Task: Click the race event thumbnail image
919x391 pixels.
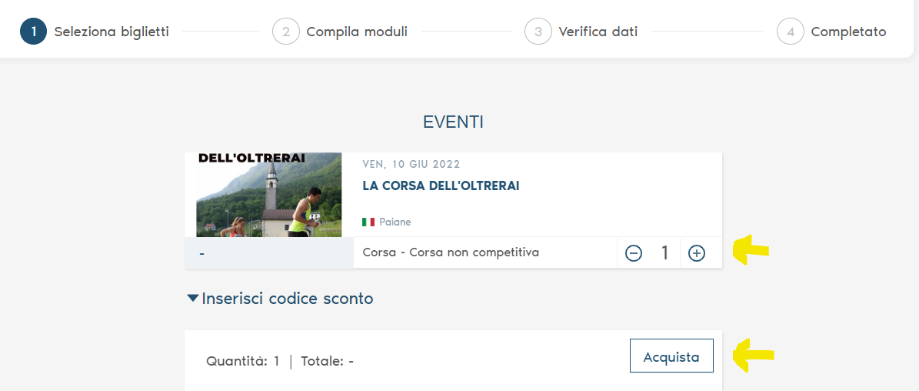Action: [269, 194]
